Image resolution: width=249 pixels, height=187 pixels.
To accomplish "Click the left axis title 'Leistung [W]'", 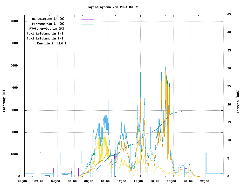I will click(4, 101).
